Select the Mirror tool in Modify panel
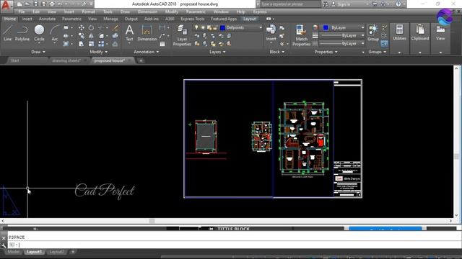This screenshot has height=259, width=462. click(92, 35)
